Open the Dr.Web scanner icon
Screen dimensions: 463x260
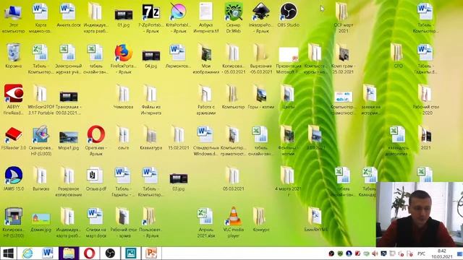[233, 12]
